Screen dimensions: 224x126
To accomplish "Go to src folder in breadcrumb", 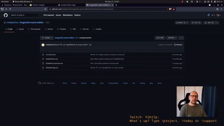I will [x=77, y=38].
